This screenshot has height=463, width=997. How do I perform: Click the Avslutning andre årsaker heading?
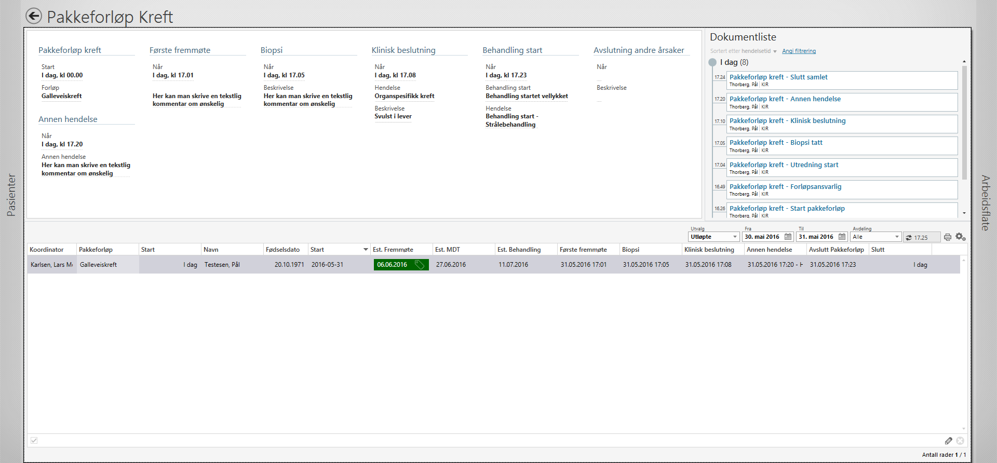(x=639, y=50)
